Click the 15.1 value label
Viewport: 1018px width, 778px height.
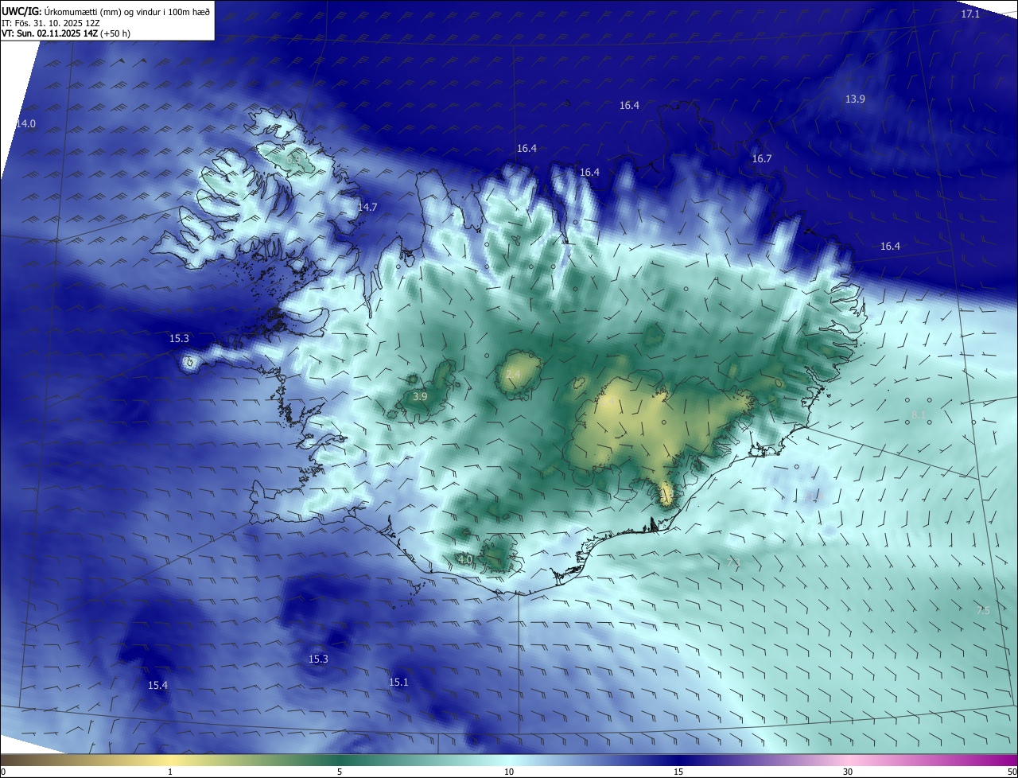click(x=398, y=682)
